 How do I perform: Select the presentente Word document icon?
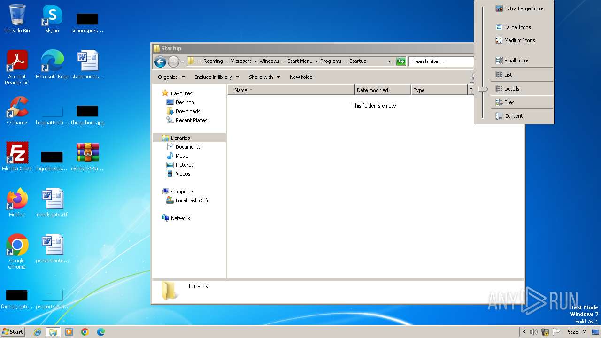(x=52, y=249)
